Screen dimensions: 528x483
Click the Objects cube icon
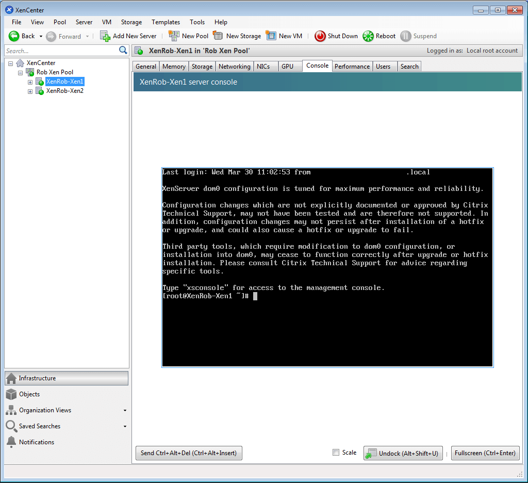tap(11, 394)
